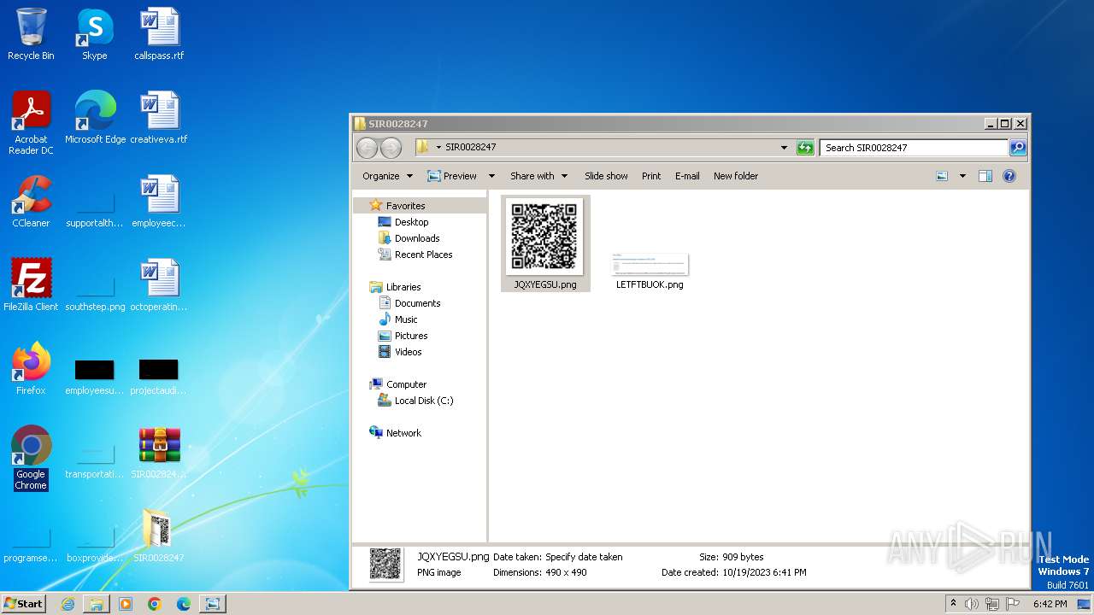Select Network in navigation pane

point(403,433)
